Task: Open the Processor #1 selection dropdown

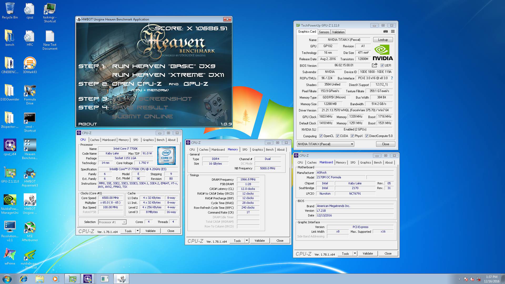Action: 112,222
